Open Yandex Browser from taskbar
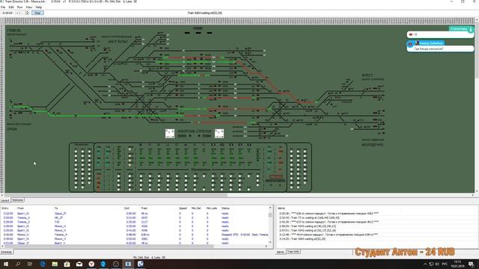 point(91,264)
